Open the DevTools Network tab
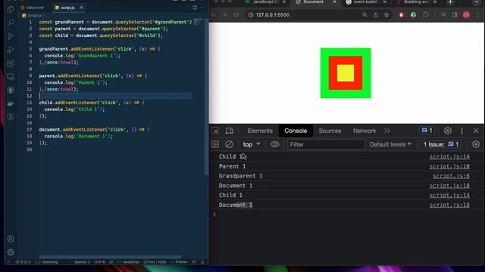This screenshot has height=272, width=485. click(365, 131)
